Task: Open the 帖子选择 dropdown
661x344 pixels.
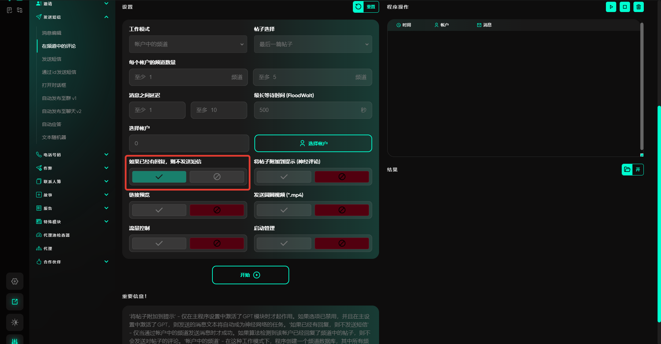Action: pos(313,44)
